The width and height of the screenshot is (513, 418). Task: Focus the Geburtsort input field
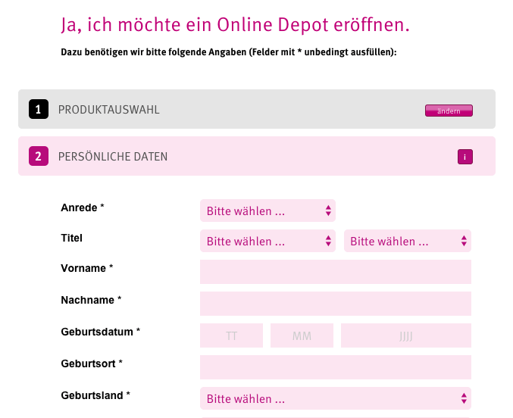click(x=336, y=367)
